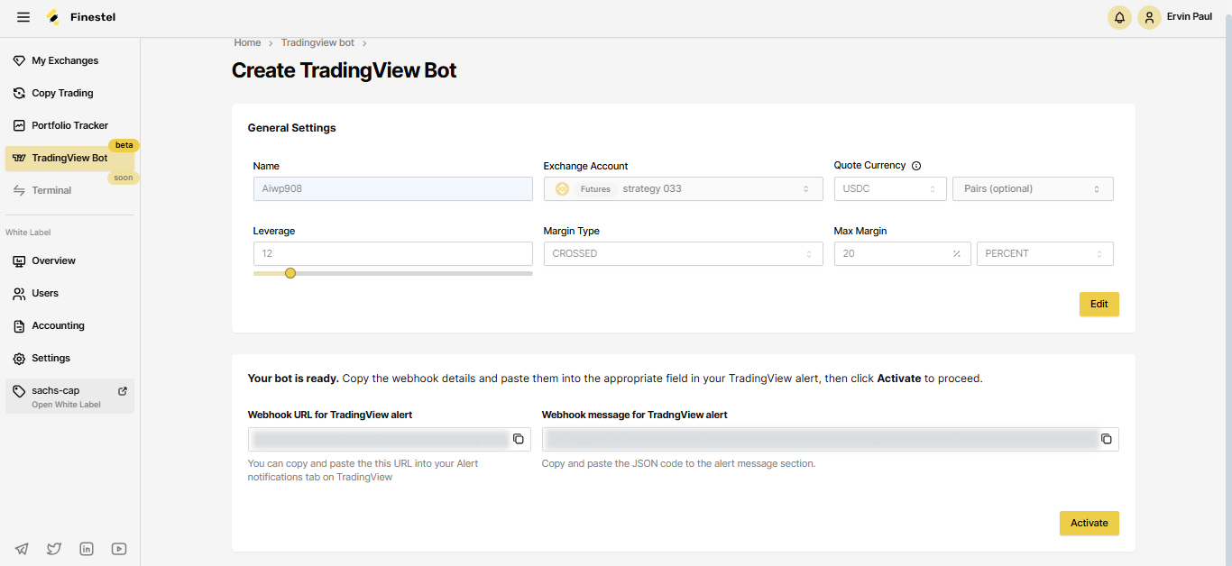Image resolution: width=1232 pixels, height=566 pixels.
Task: Open the user profile avatar icon
Action: click(1149, 17)
